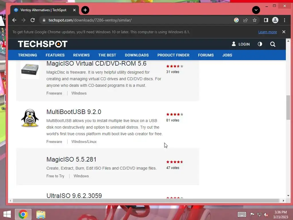Click the scroll up arrow
Screen dimensions: 293x220
[x=288, y=41]
